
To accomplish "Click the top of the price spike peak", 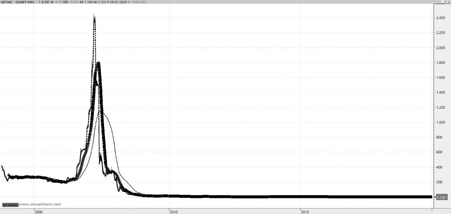I will coord(94,15).
